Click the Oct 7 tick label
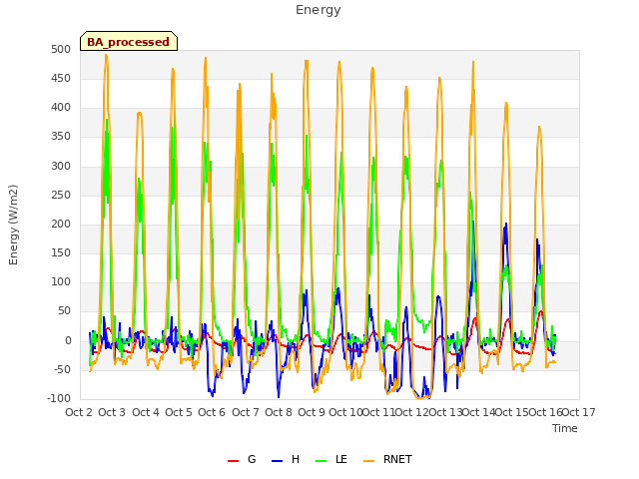 (246, 412)
